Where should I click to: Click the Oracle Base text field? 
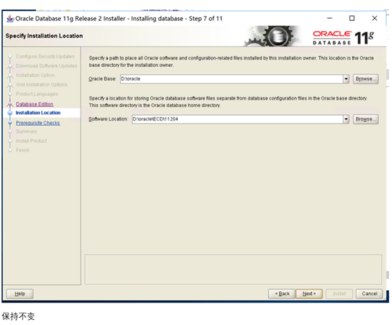(232, 79)
